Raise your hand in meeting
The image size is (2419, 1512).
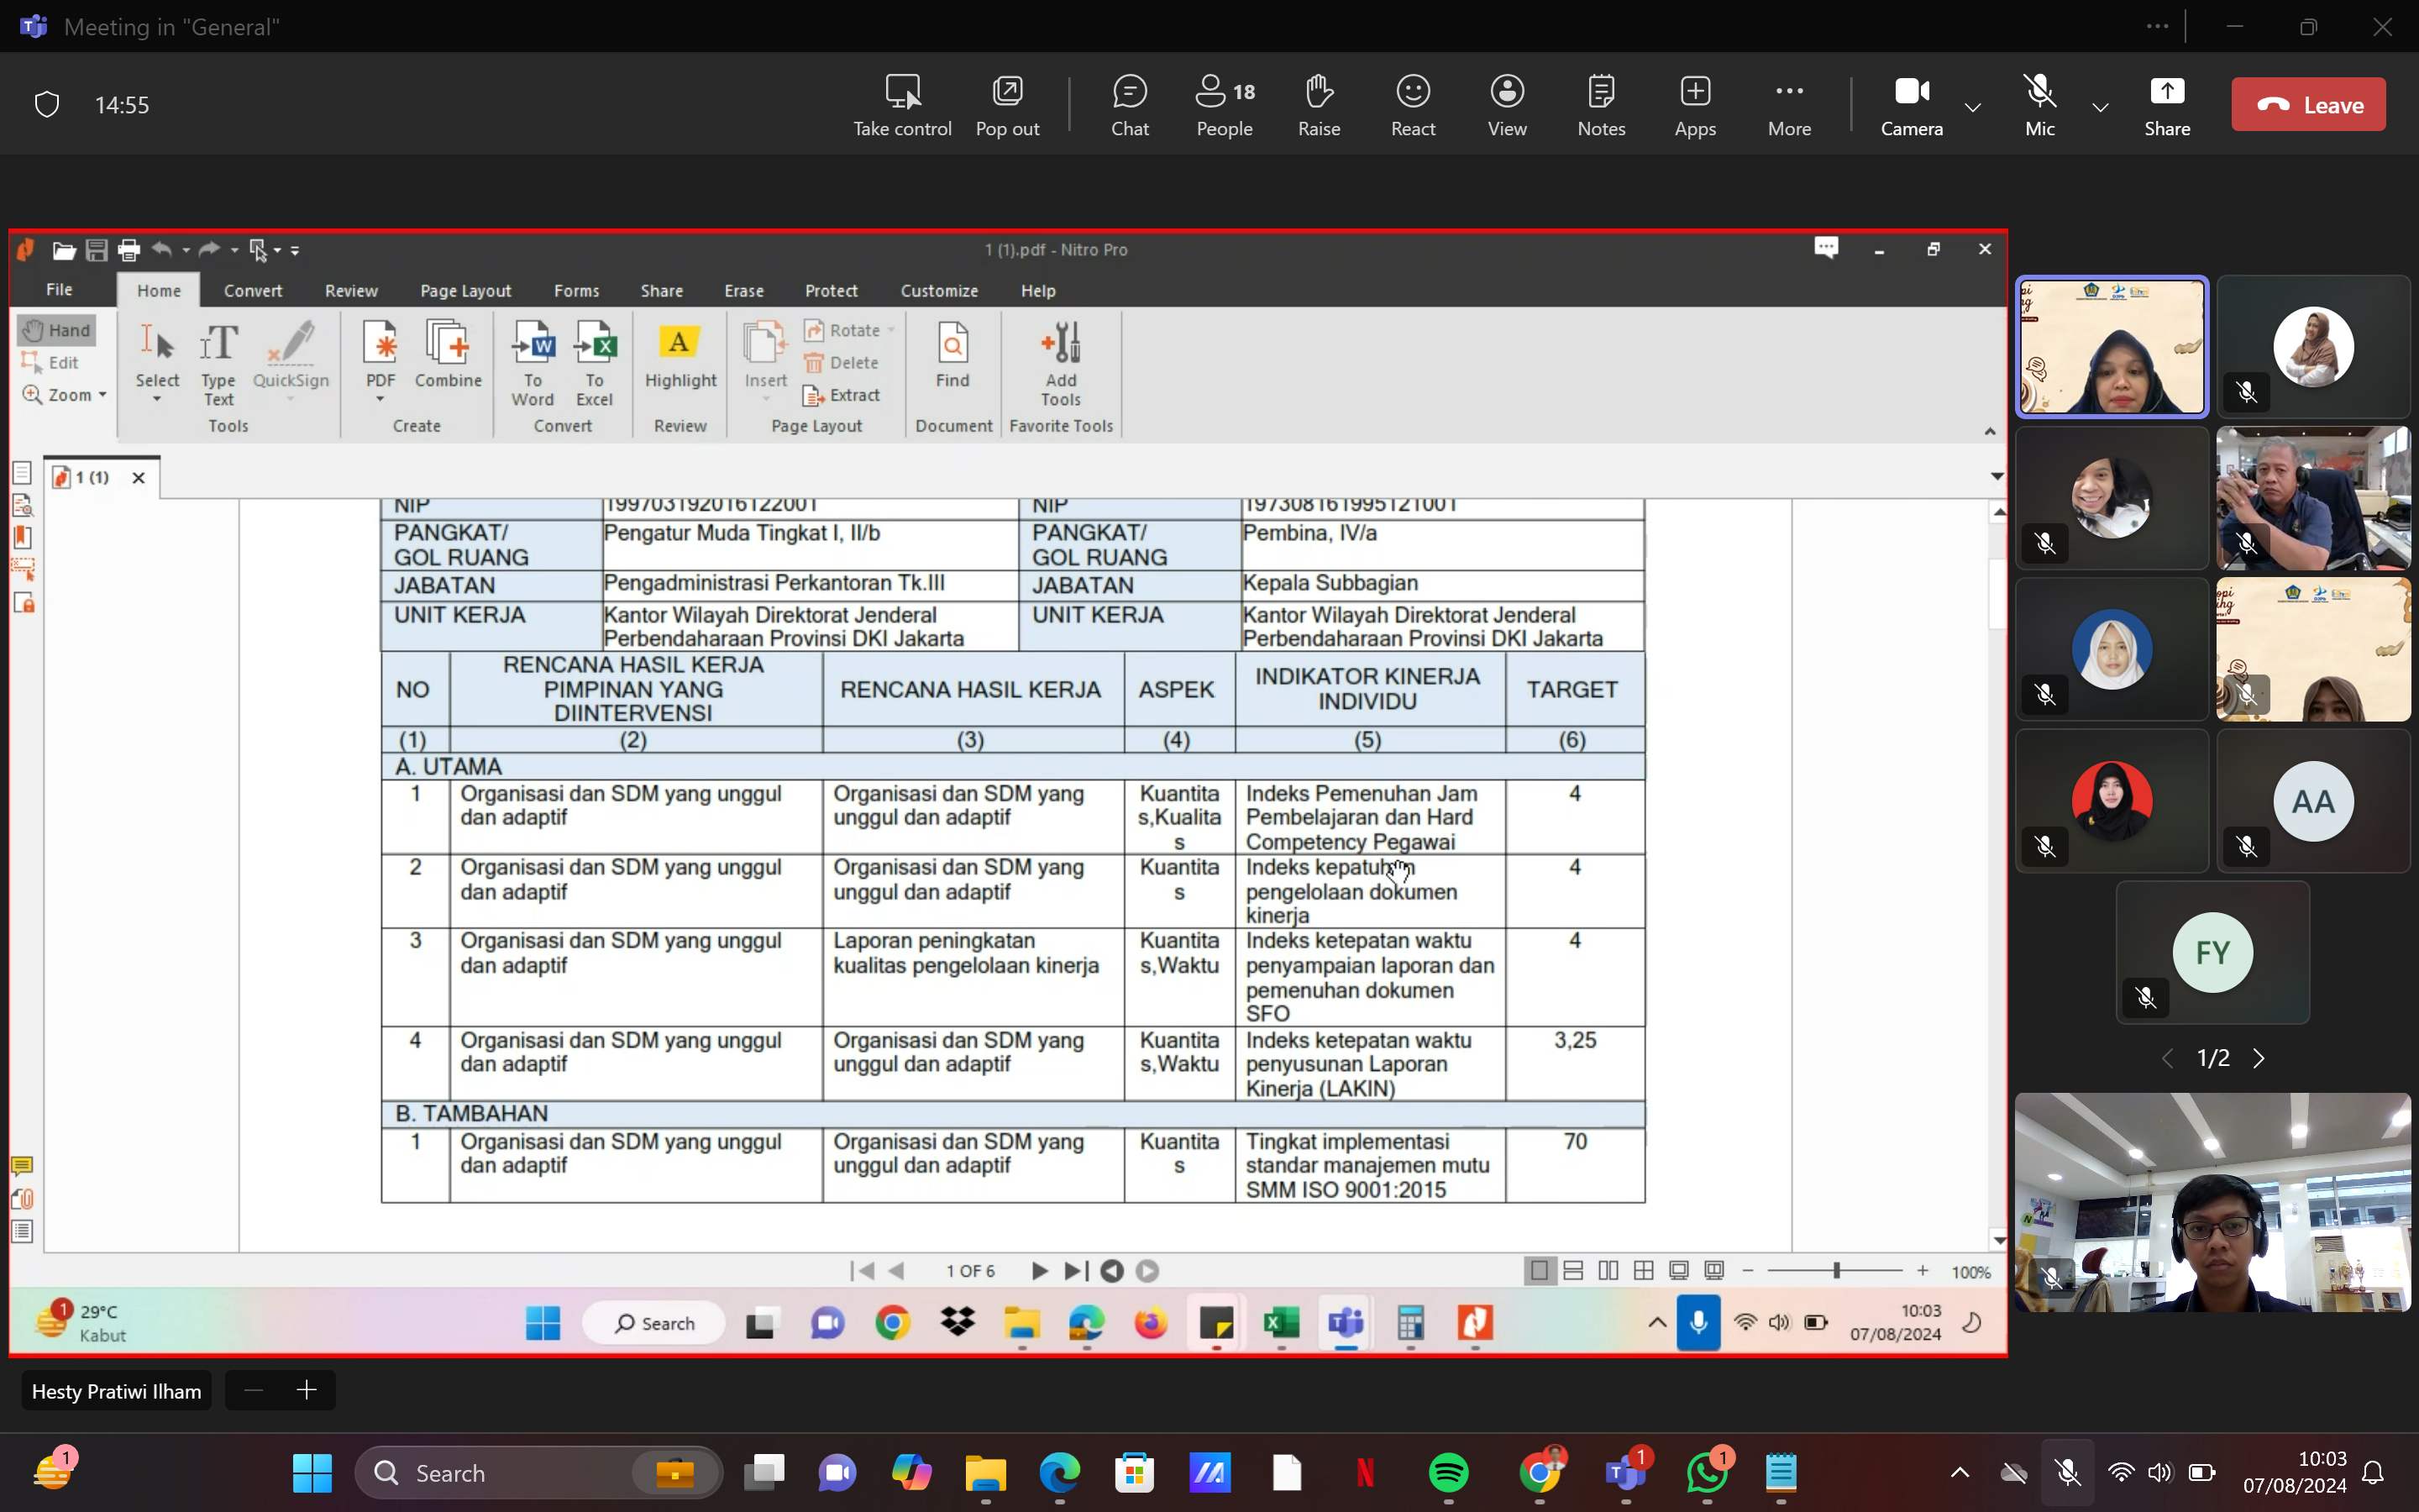pyautogui.click(x=1319, y=104)
